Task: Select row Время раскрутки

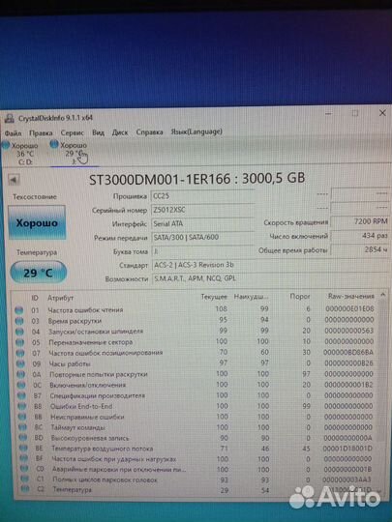Action: 196,321
